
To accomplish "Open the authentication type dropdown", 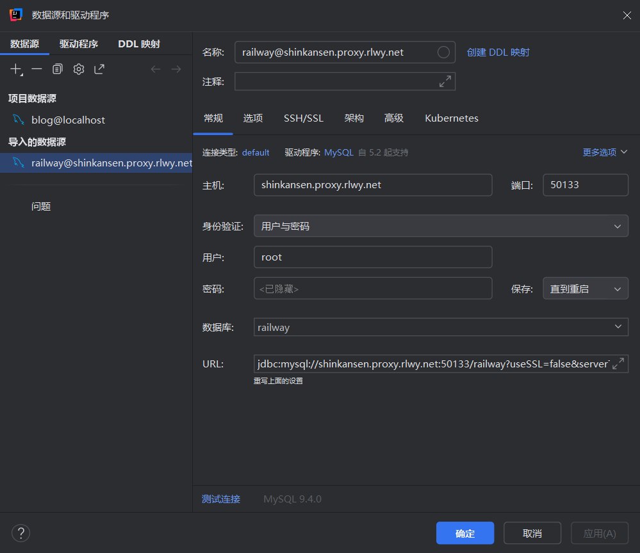I will click(441, 226).
